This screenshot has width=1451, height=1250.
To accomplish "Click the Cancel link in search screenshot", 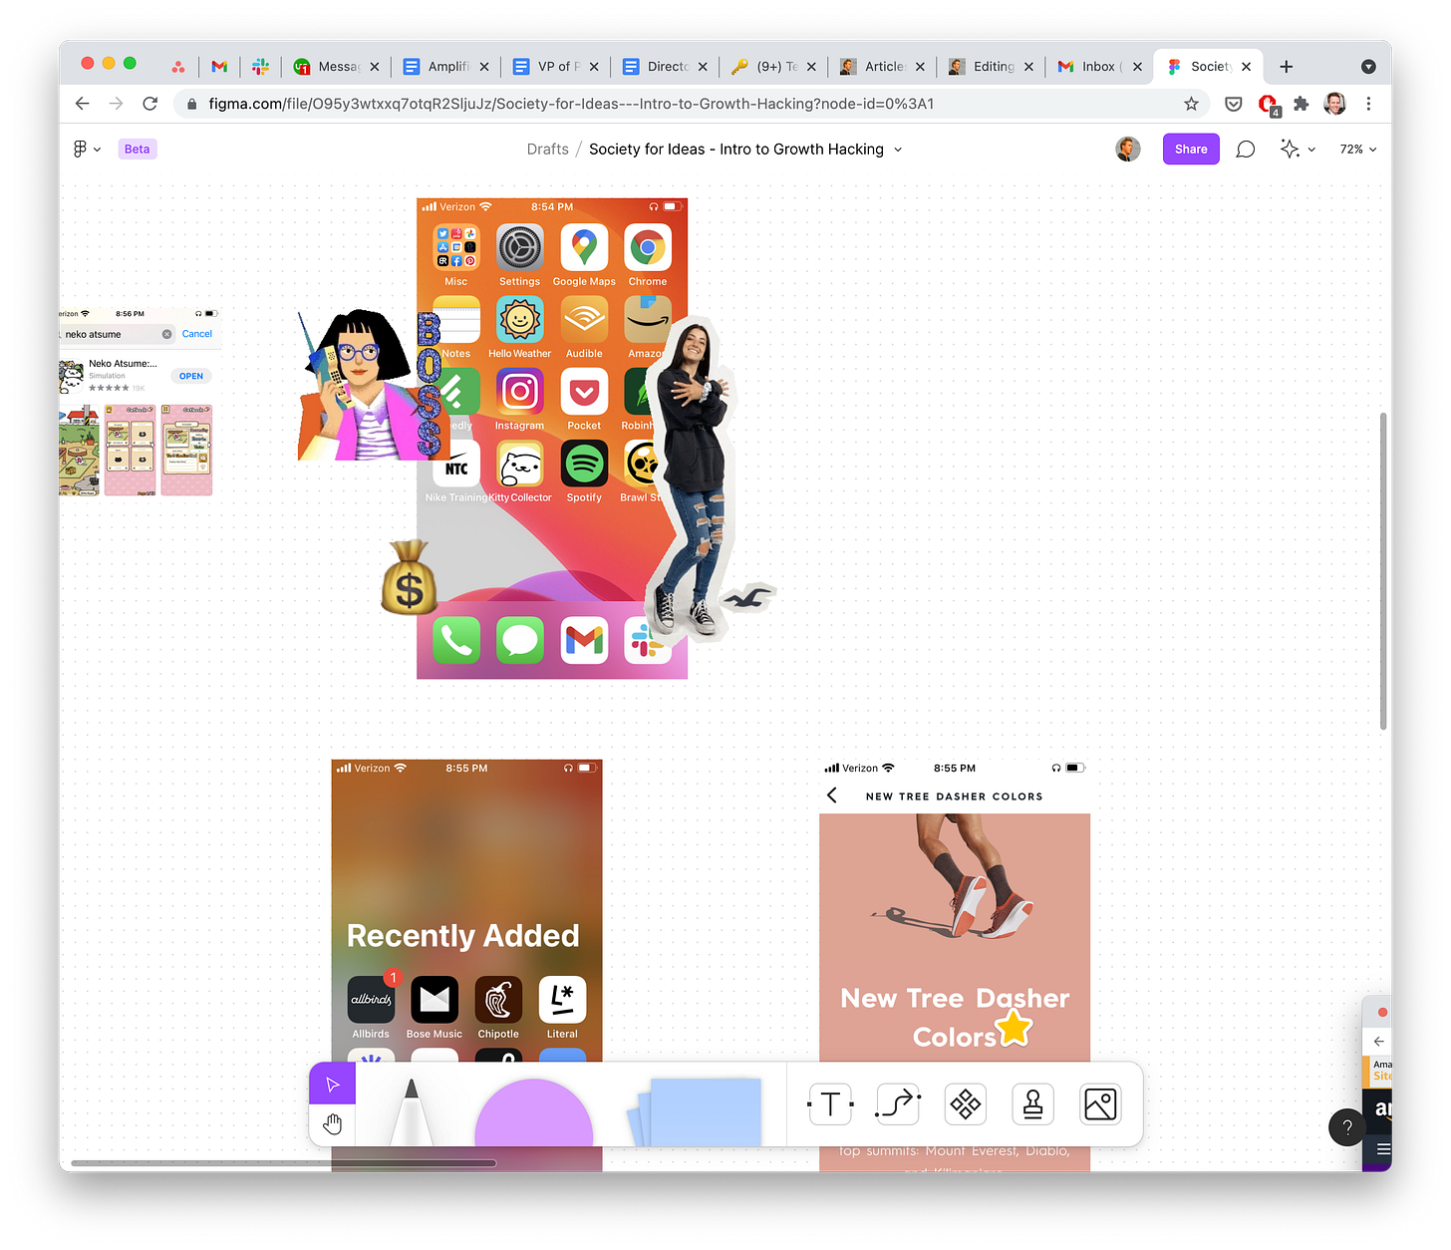I will (x=197, y=334).
